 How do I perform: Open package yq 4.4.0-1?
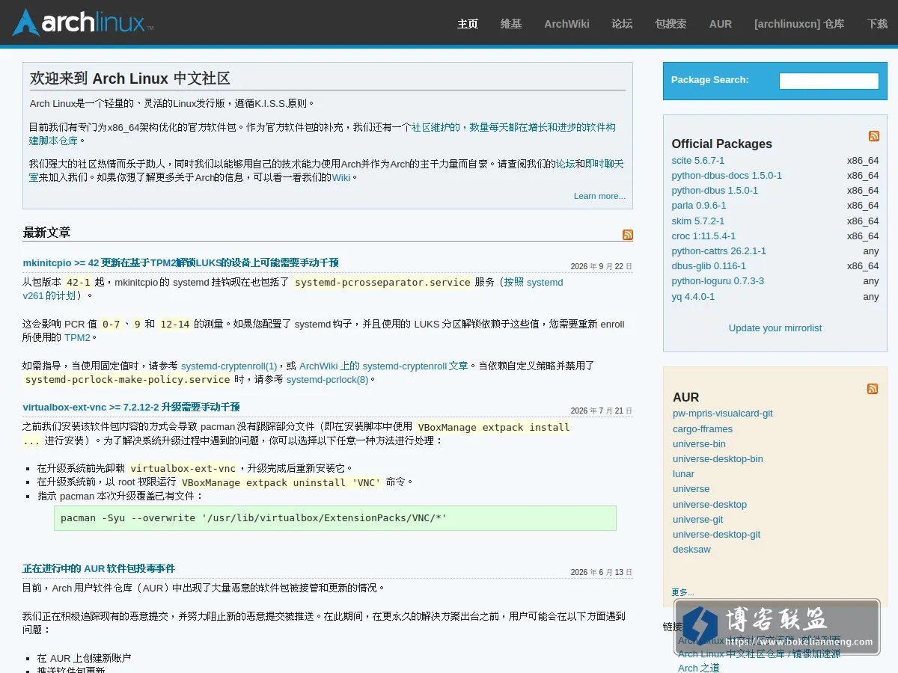[693, 297]
